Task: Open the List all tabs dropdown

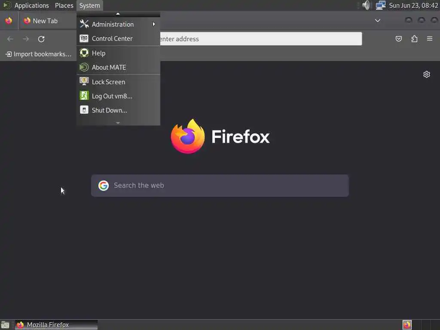Action: (x=378, y=21)
